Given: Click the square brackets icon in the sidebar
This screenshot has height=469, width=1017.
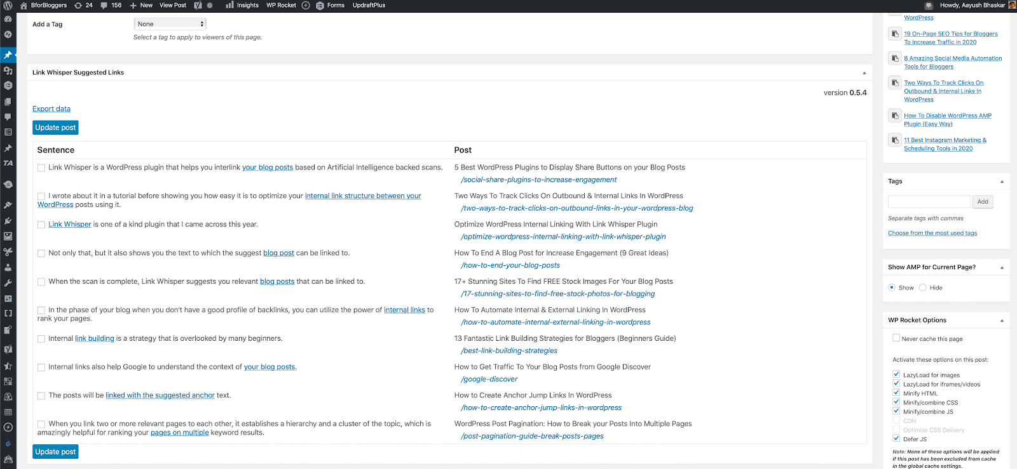Looking at the screenshot, I should tap(8, 314).
